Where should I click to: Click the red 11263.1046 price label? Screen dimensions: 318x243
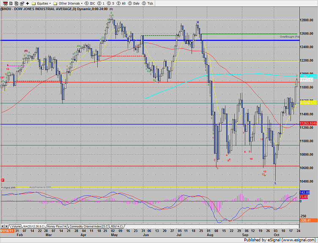tap(308, 123)
